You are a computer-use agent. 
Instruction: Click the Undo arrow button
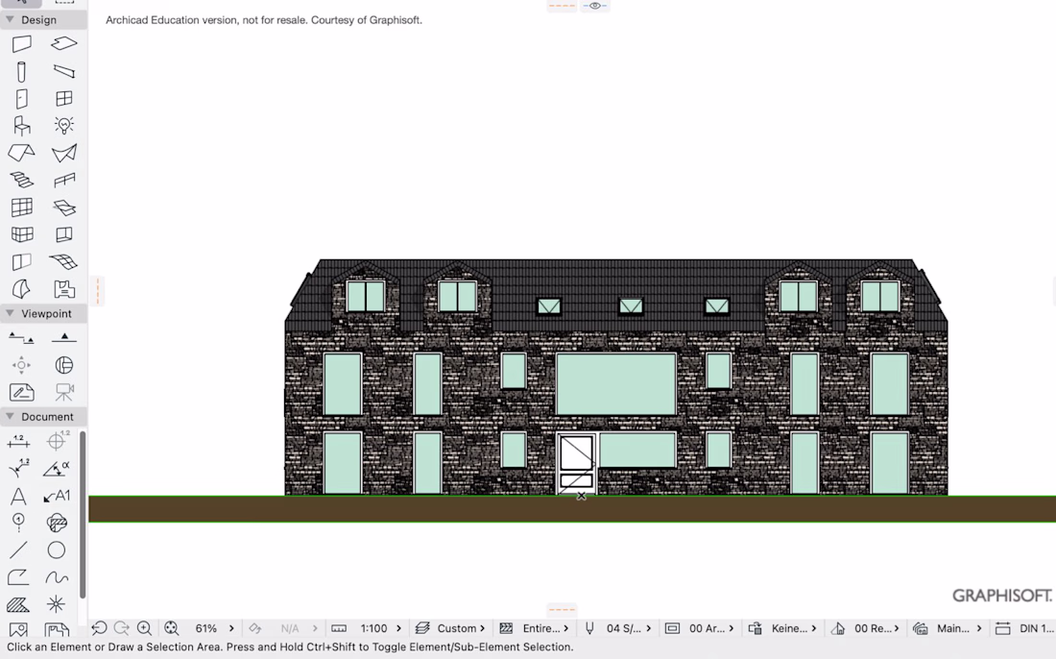[x=99, y=628]
